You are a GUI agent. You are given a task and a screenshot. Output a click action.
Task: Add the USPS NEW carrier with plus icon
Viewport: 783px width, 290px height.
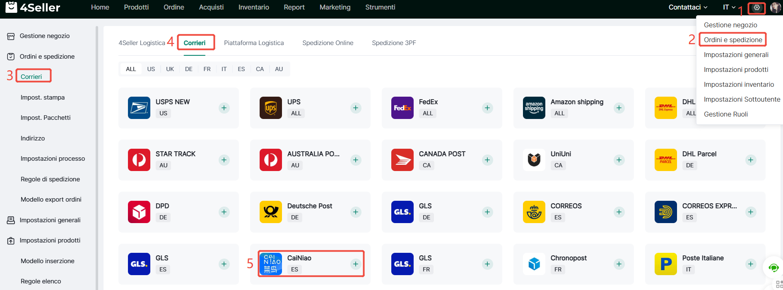pos(224,108)
